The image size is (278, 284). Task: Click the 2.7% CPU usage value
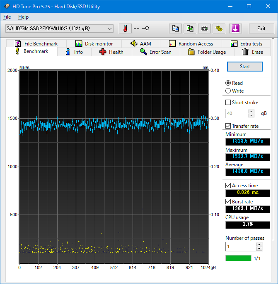click(x=248, y=224)
